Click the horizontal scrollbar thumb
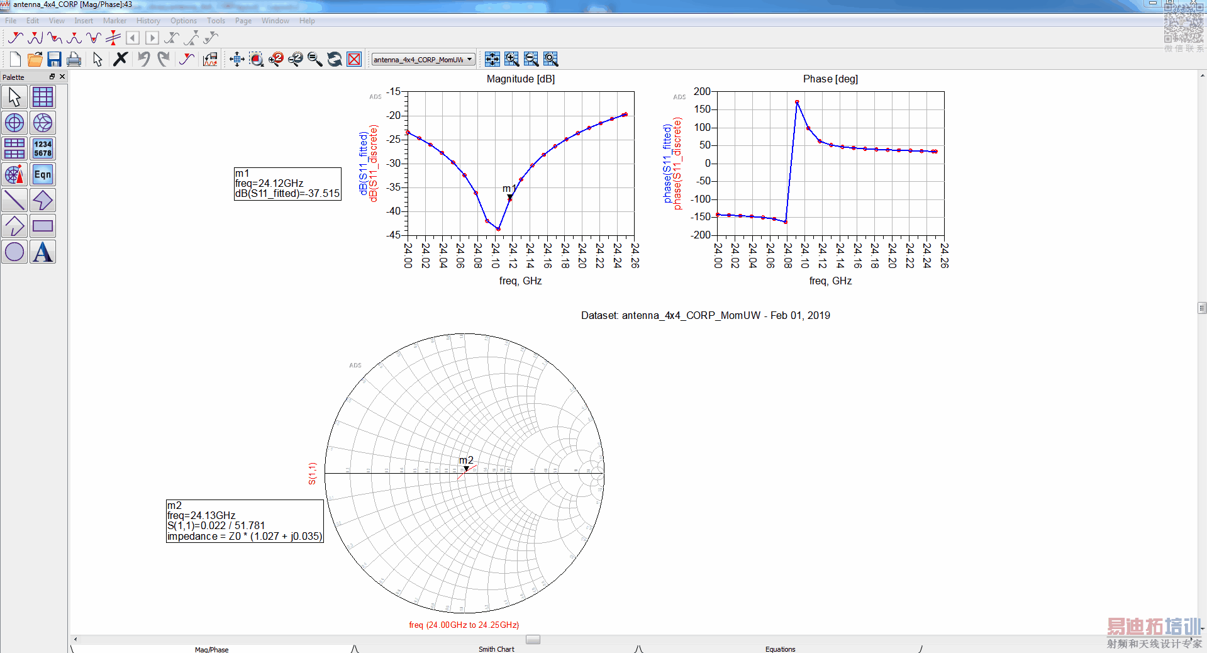 point(533,639)
